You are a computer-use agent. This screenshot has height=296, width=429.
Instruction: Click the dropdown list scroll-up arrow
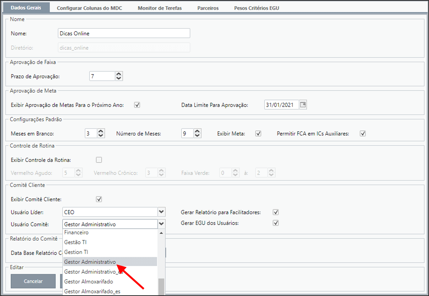pyautogui.click(x=161, y=233)
